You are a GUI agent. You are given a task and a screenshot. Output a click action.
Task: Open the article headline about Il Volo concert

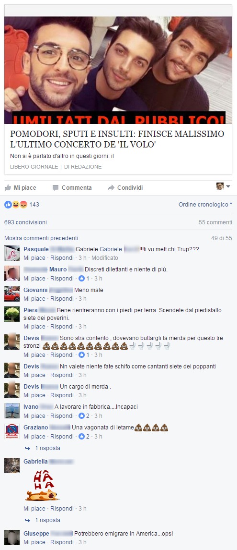coord(117,139)
